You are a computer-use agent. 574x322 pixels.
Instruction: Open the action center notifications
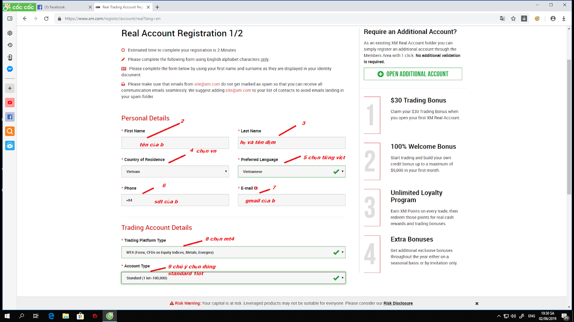click(565, 316)
